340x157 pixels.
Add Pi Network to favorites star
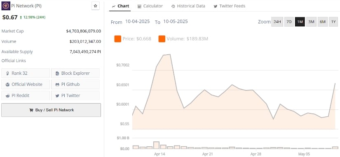96,6
